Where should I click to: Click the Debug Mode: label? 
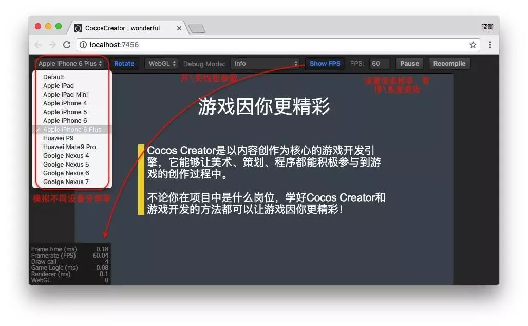click(204, 64)
